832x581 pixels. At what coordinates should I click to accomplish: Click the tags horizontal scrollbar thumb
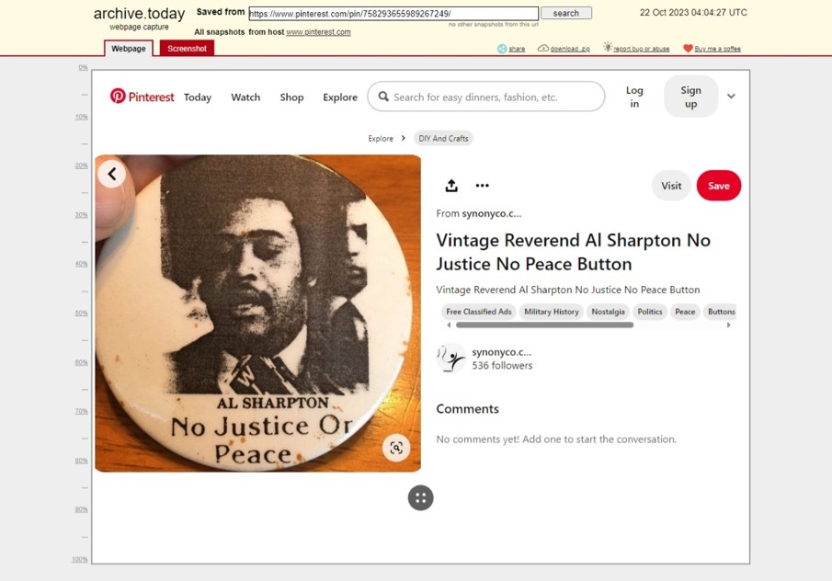(544, 325)
